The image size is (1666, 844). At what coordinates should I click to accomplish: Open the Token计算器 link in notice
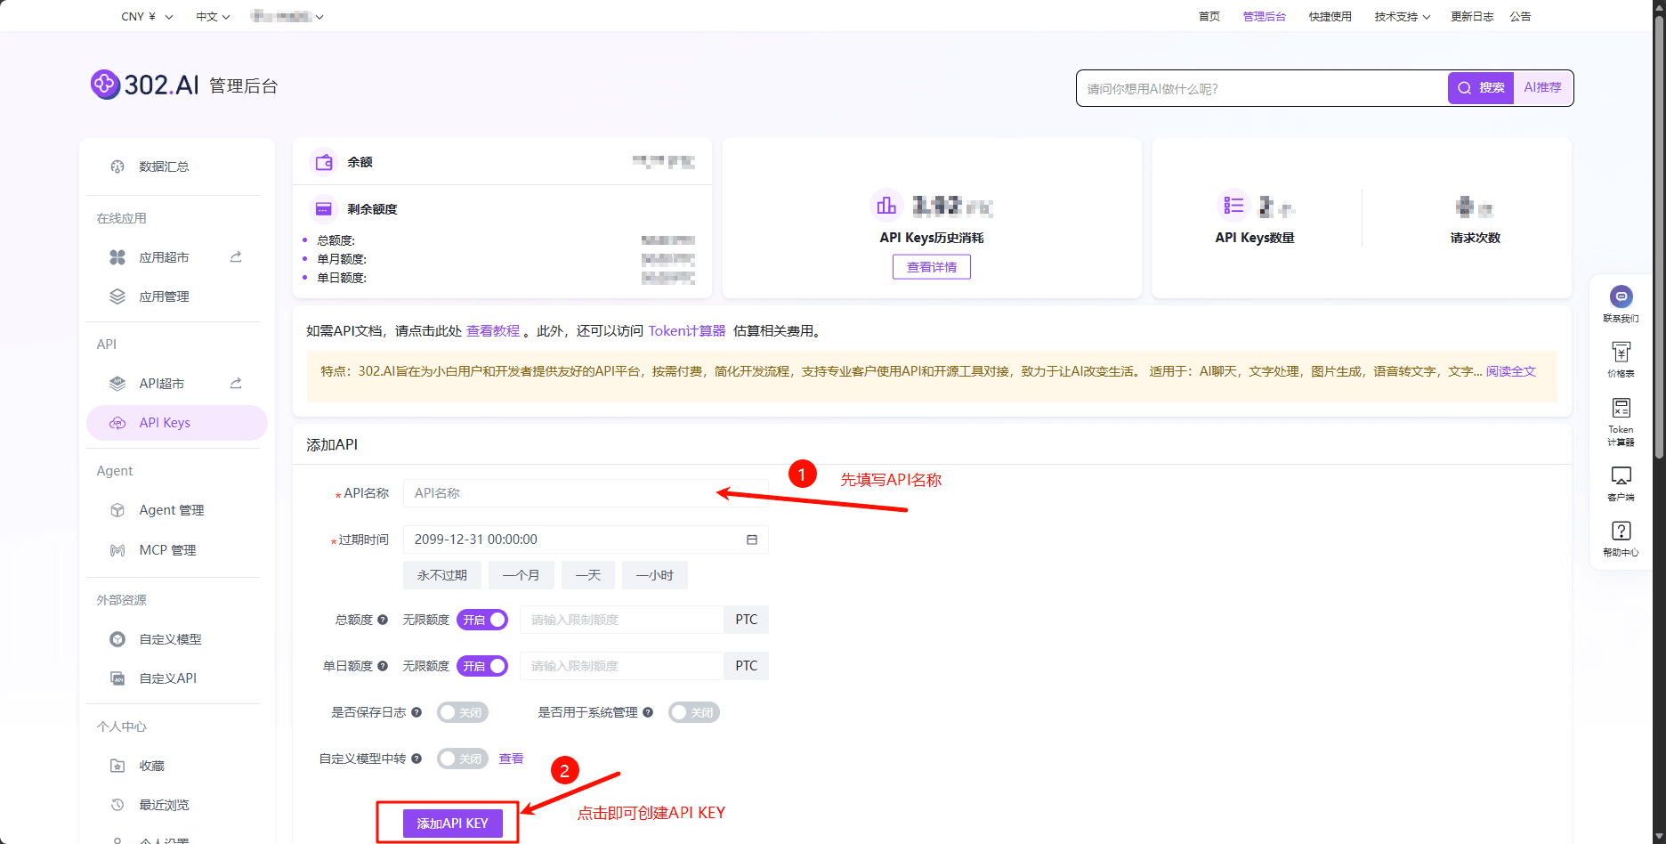click(687, 330)
